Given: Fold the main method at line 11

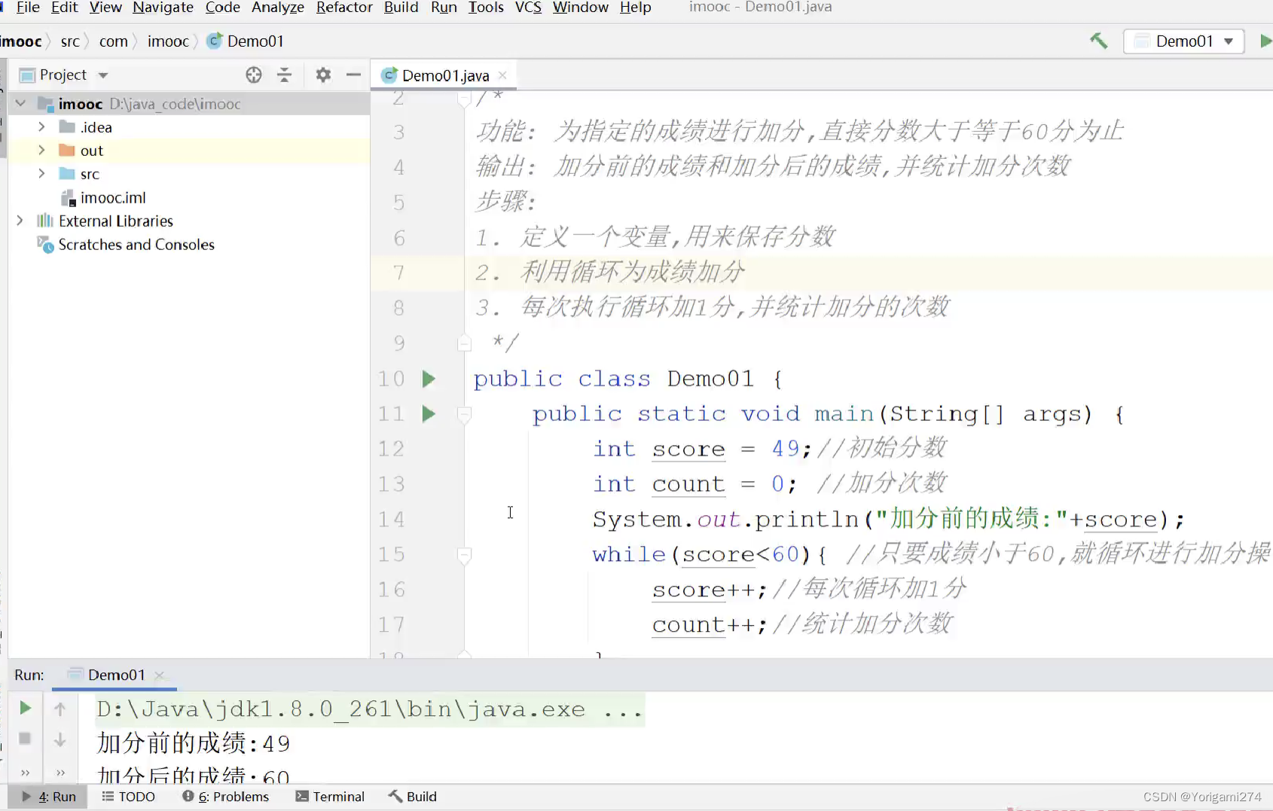Looking at the screenshot, I should point(464,413).
